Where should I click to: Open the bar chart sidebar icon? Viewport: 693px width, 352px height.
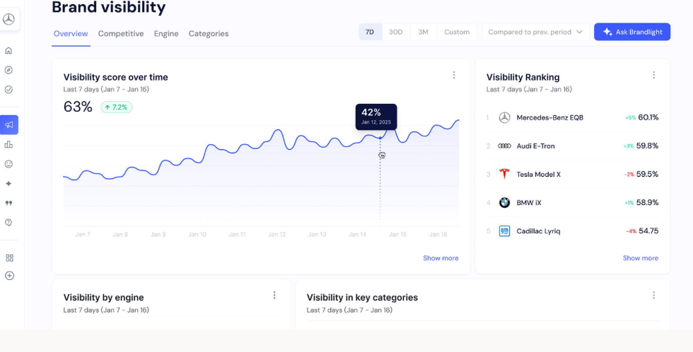point(9,144)
